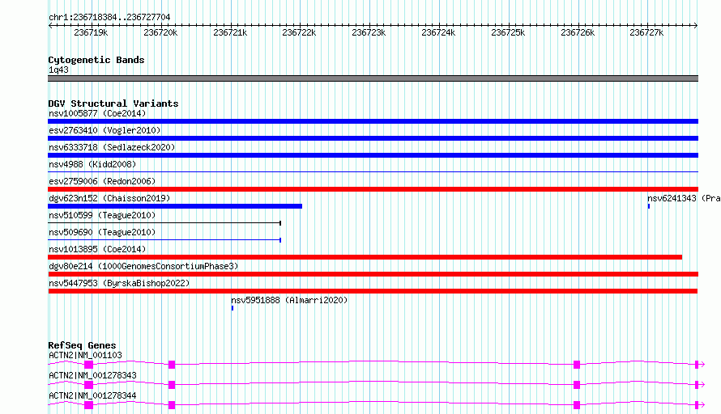
Task: Open the nsv1013895 (Coe2014) label
Action: click(97, 249)
